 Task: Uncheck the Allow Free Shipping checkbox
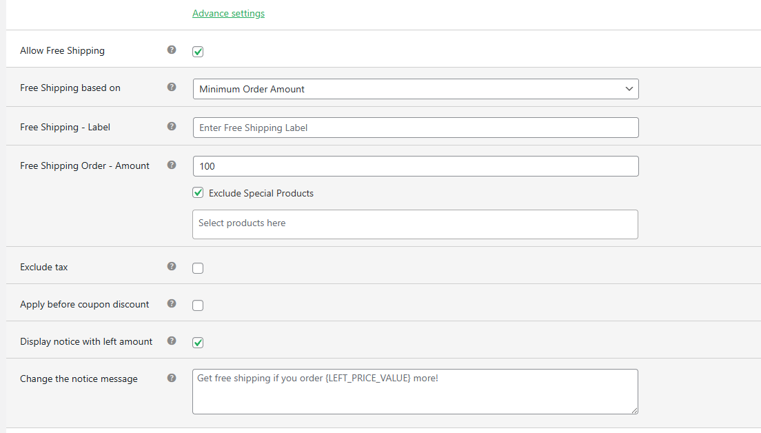pos(198,52)
